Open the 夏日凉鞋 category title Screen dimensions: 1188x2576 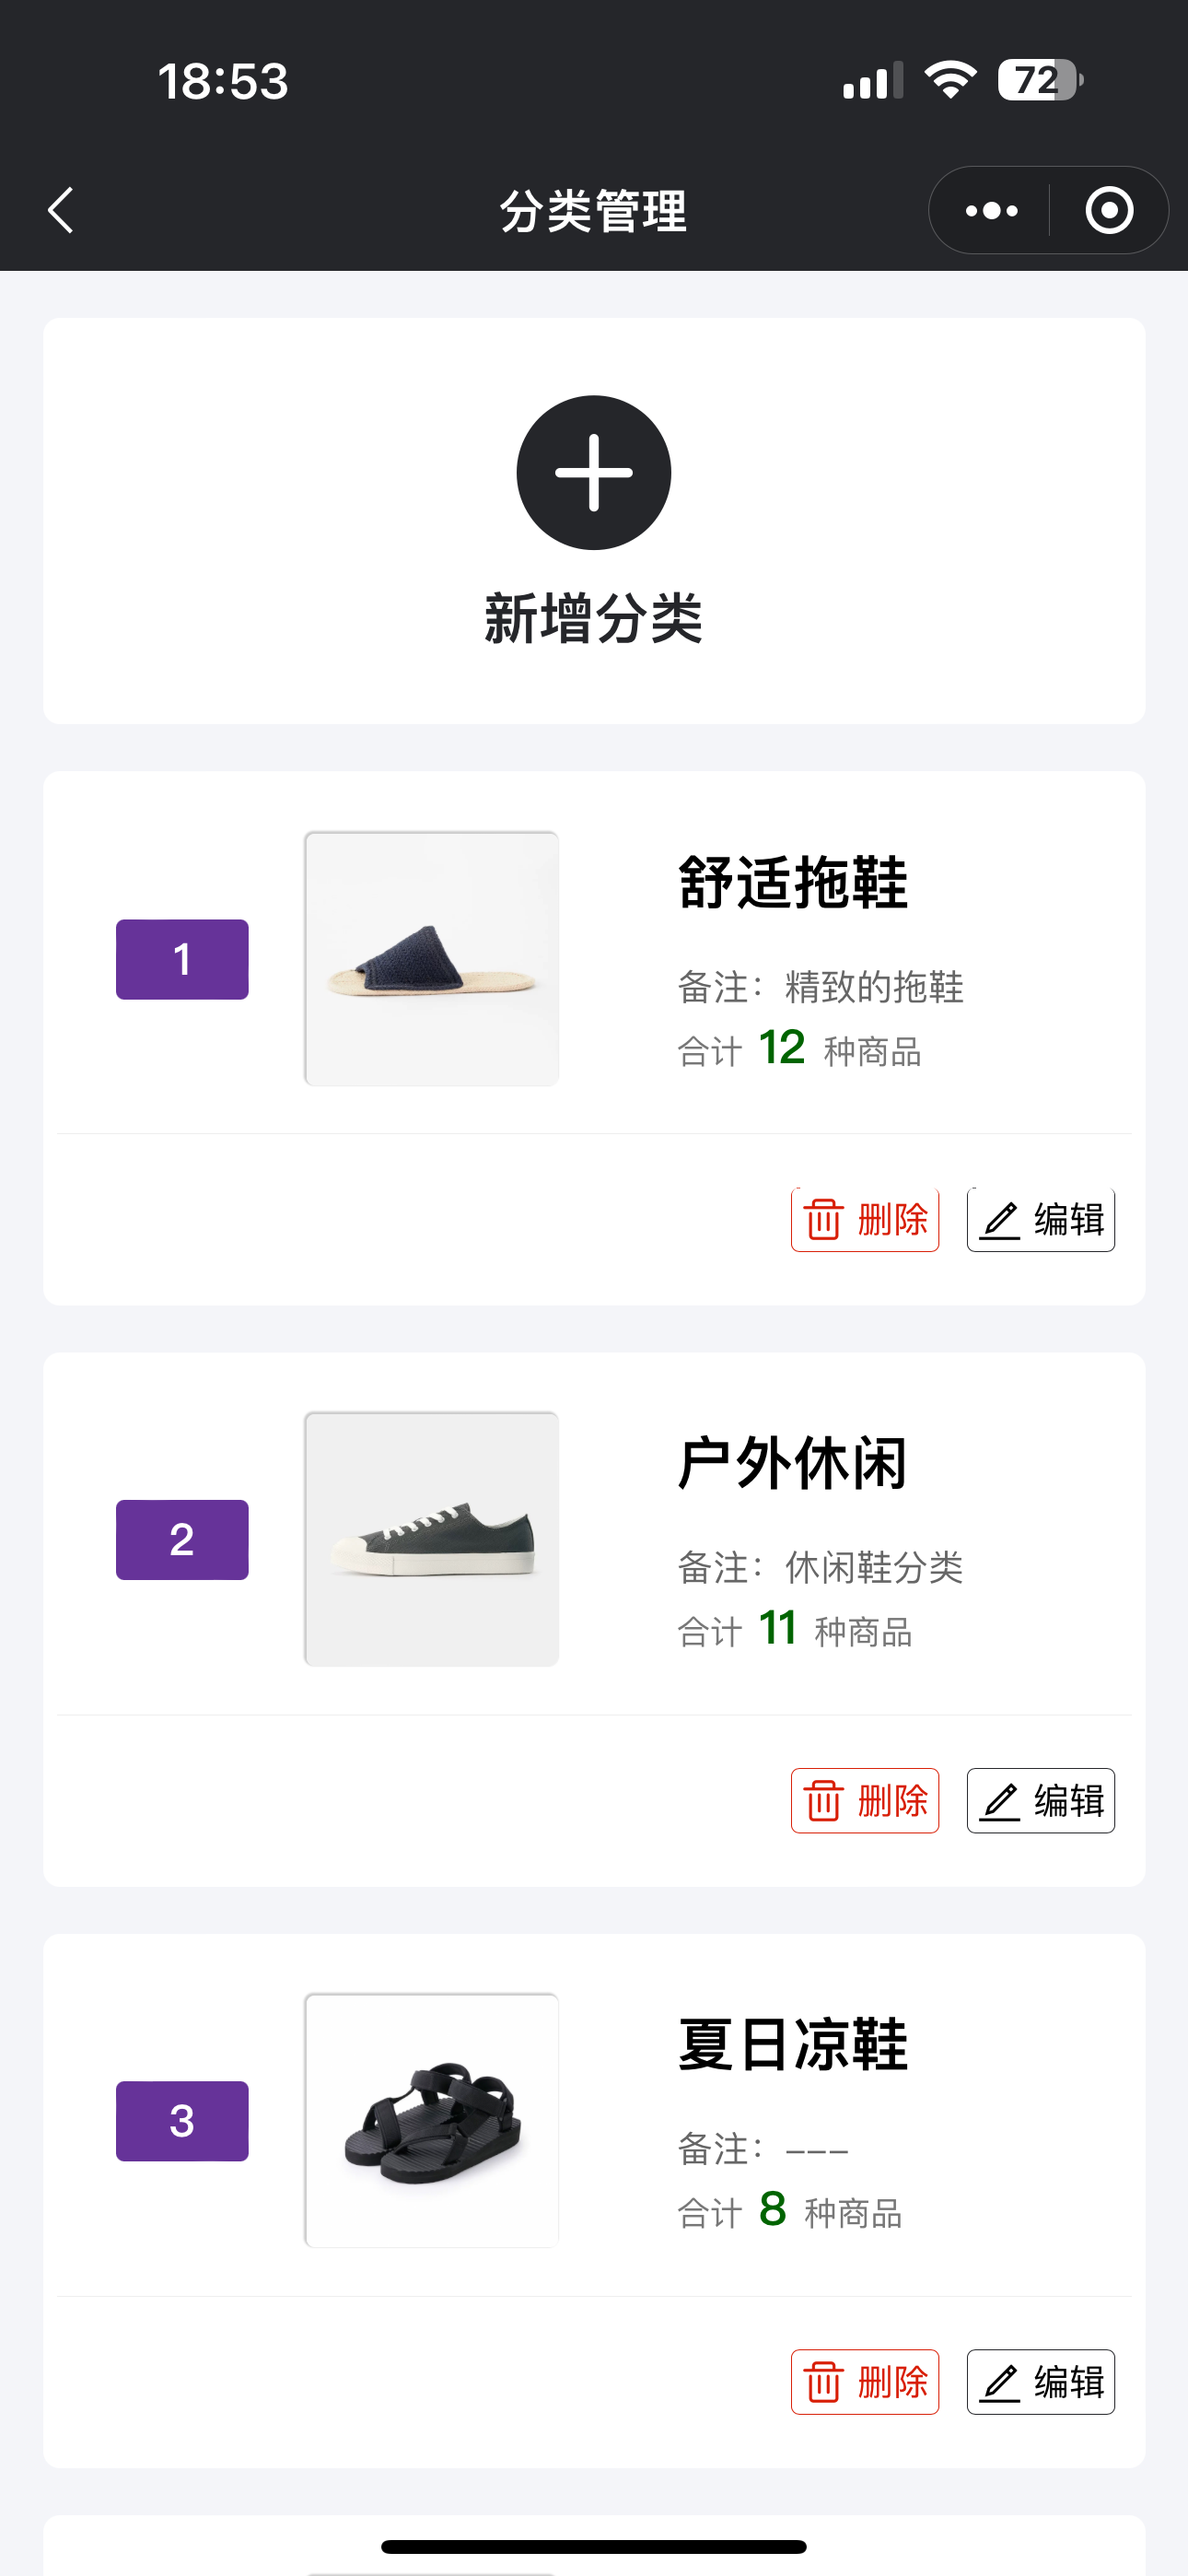point(792,2045)
